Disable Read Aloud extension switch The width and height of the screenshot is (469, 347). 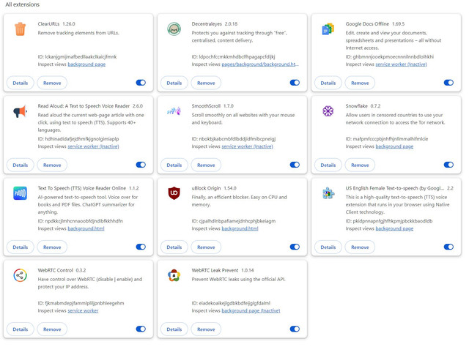click(x=141, y=165)
